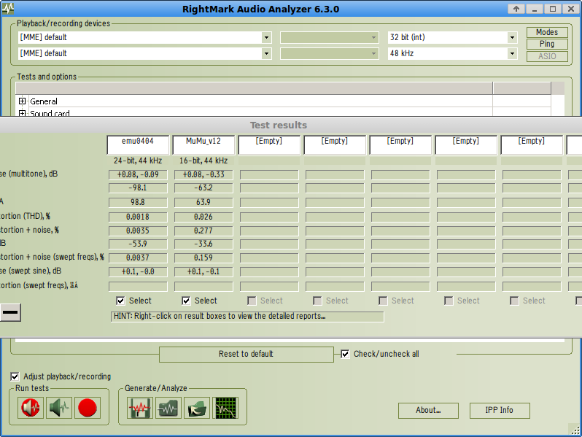Click the first [Empty] results slot
This screenshot has height=437, width=582.
coord(269,144)
